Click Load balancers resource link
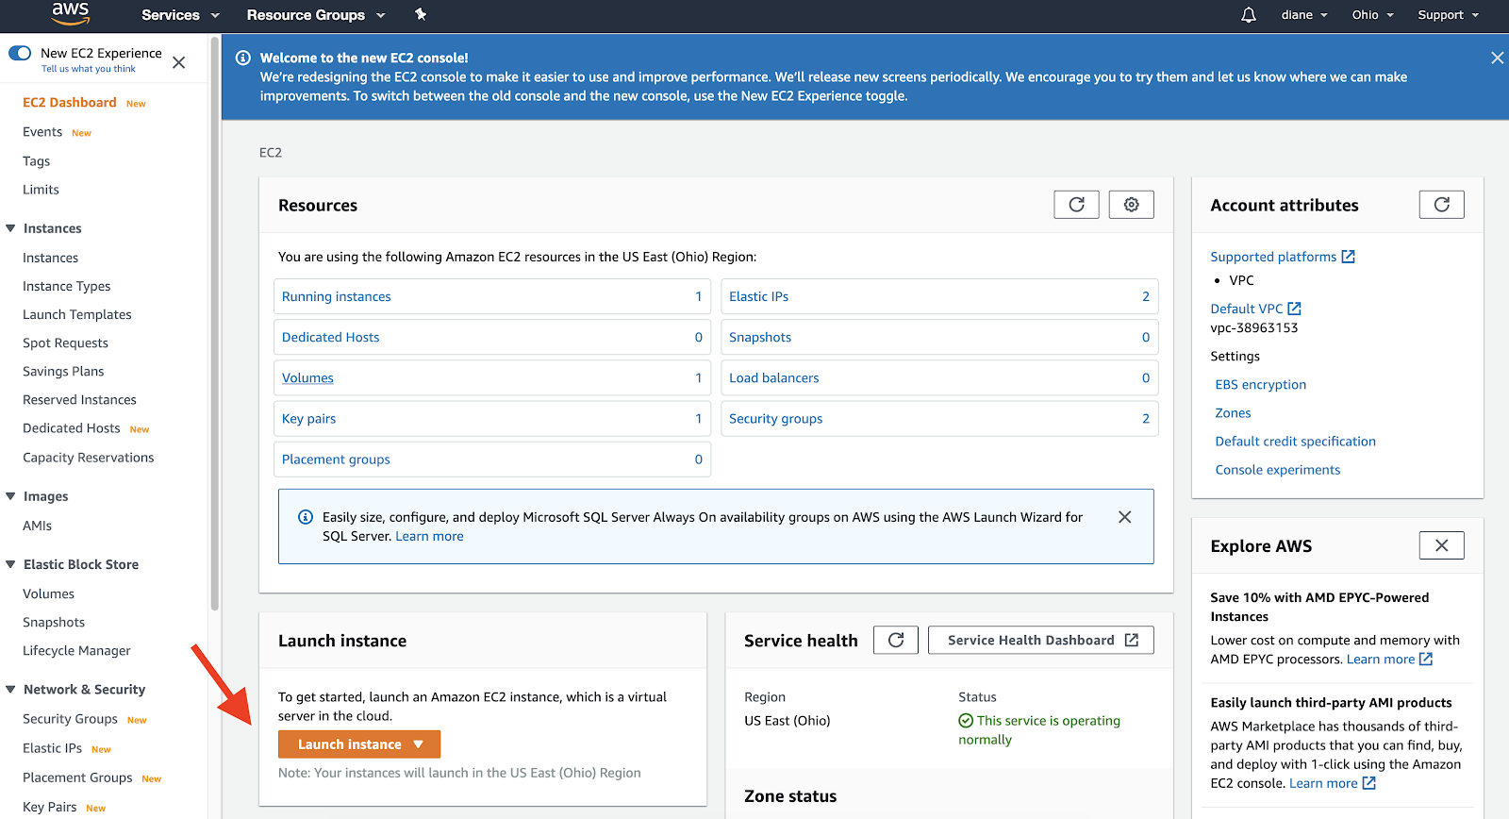This screenshot has height=819, width=1509. pos(773,377)
